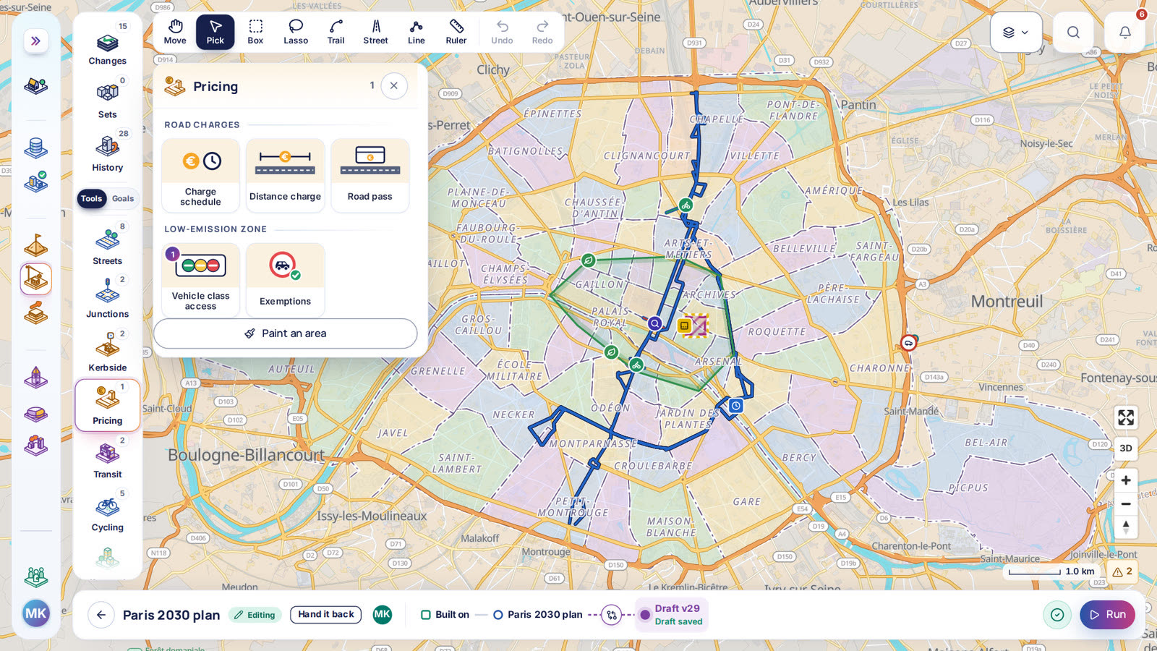Open the map layers dropdown

point(1016,32)
